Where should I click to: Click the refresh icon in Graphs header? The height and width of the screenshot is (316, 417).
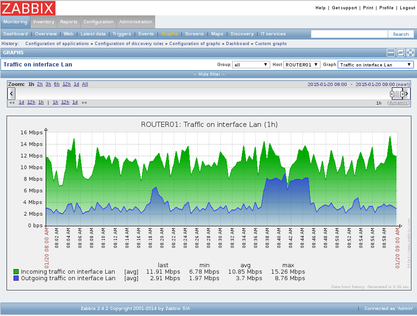pyautogui.click(x=401, y=53)
